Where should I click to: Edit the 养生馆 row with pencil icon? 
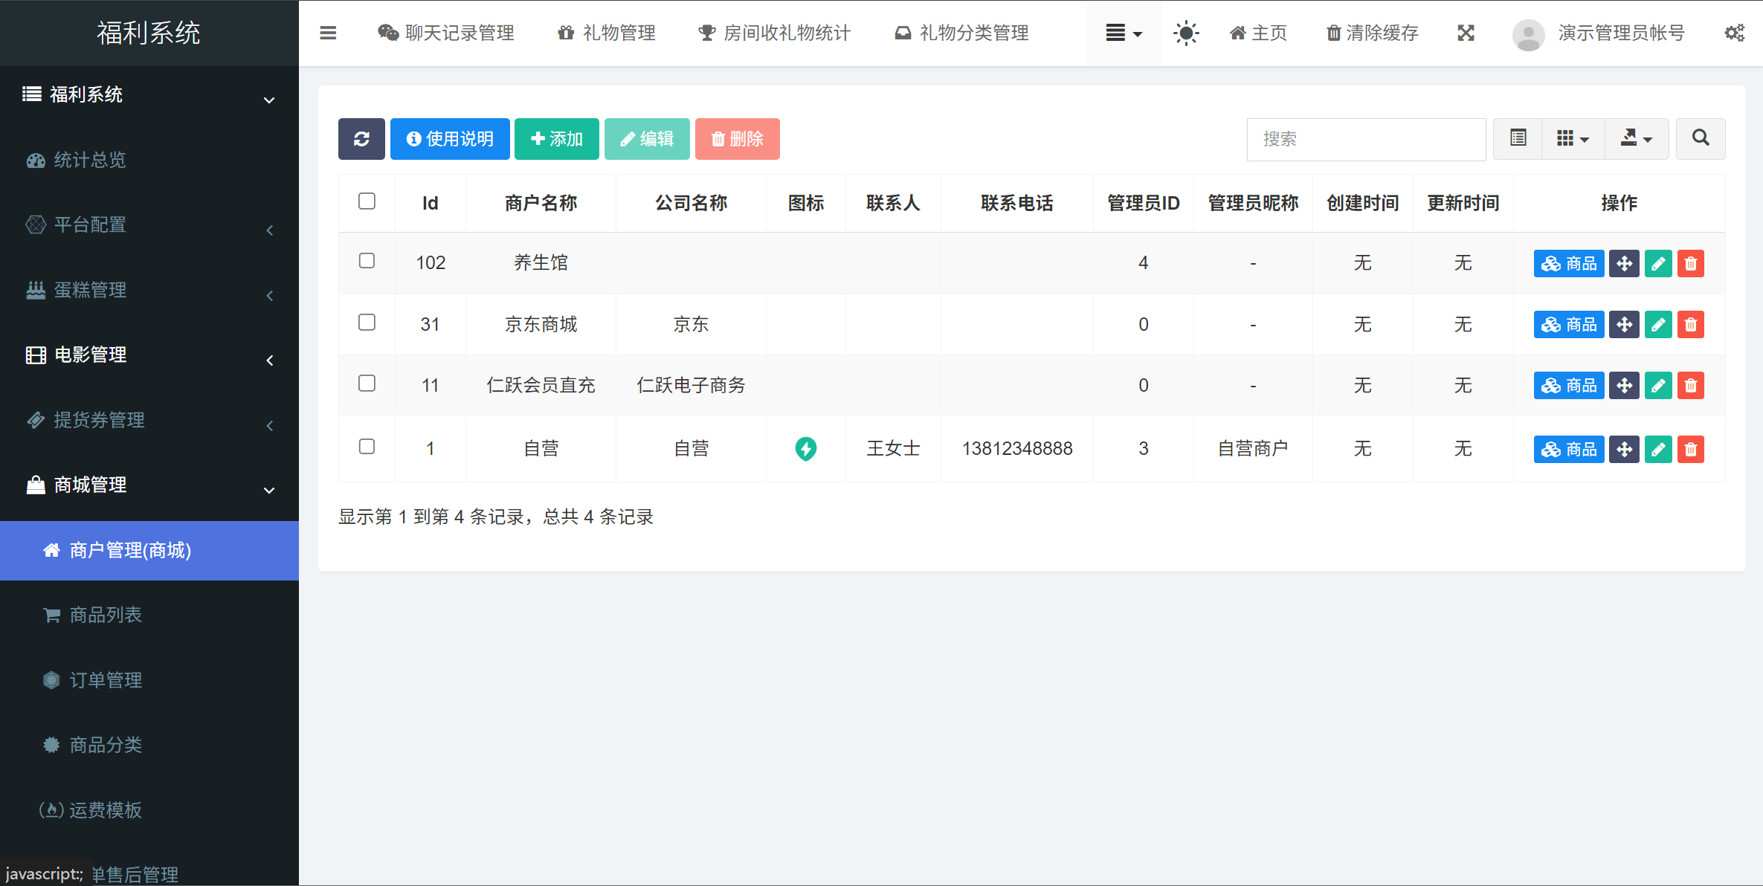pyautogui.click(x=1658, y=263)
